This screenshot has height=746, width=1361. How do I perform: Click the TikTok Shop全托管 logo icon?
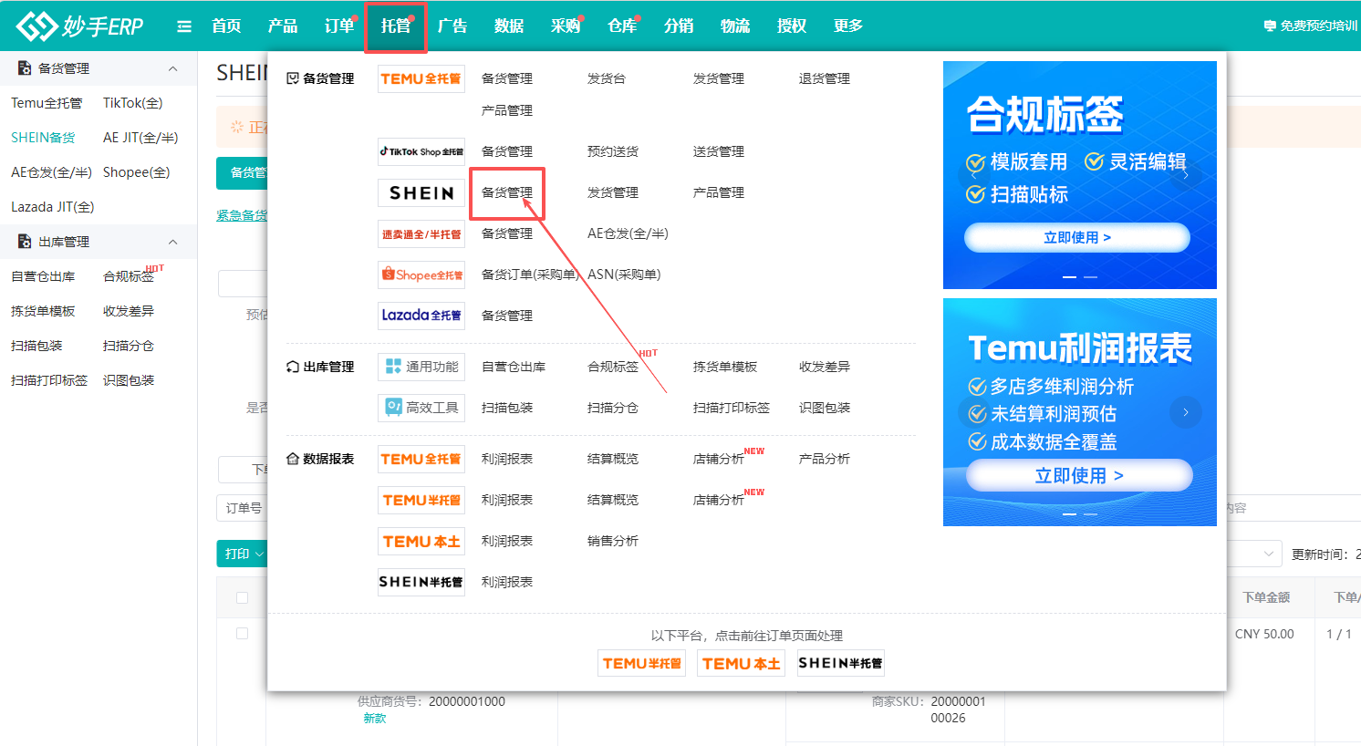coord(421,150)
